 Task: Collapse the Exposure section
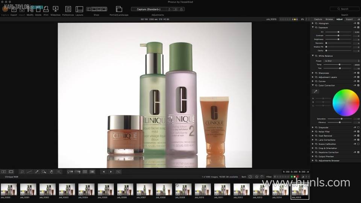click(x=312, y=27)
